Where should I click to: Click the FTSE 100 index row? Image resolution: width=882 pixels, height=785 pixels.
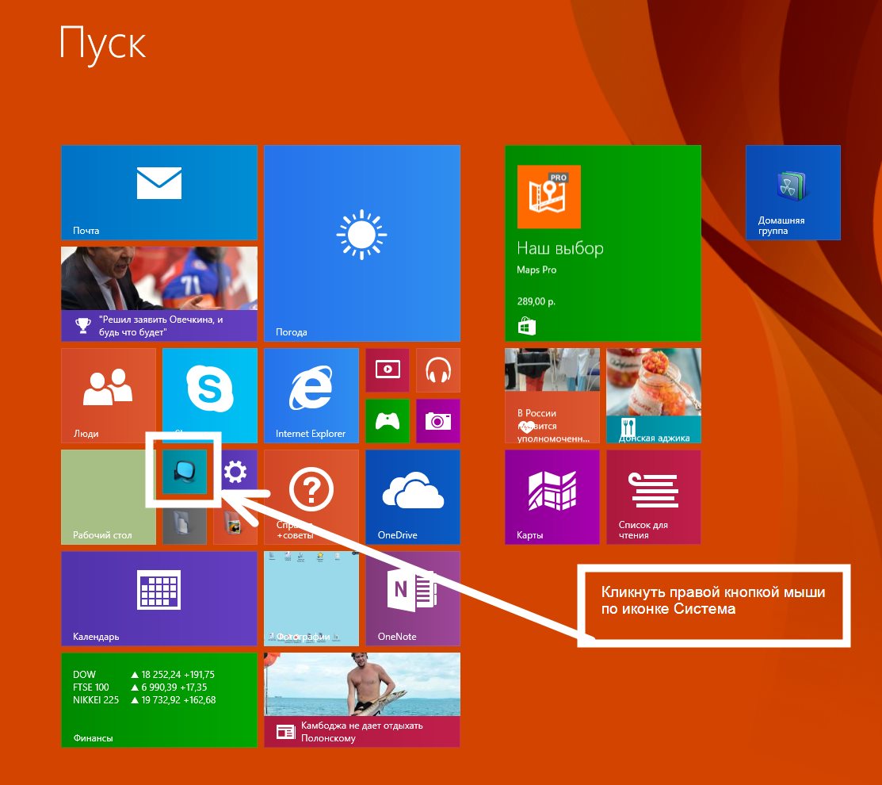tap(140, 687)
